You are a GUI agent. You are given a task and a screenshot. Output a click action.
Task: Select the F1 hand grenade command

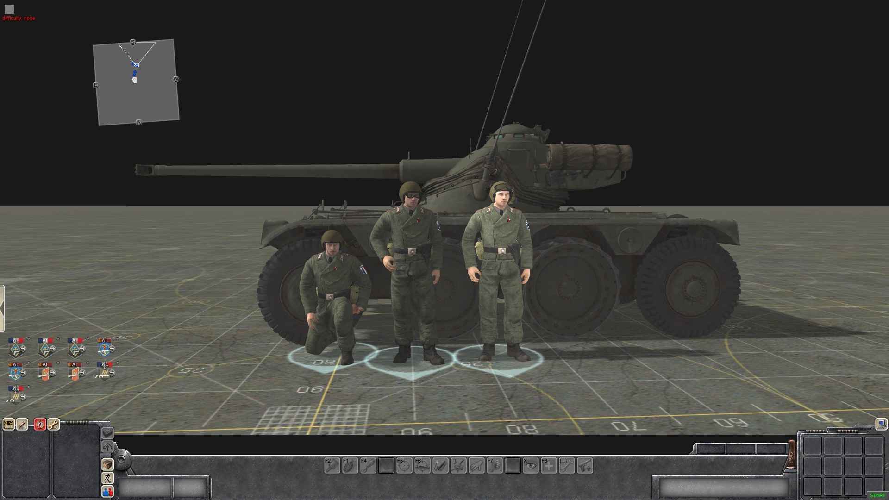coord(350,465)
